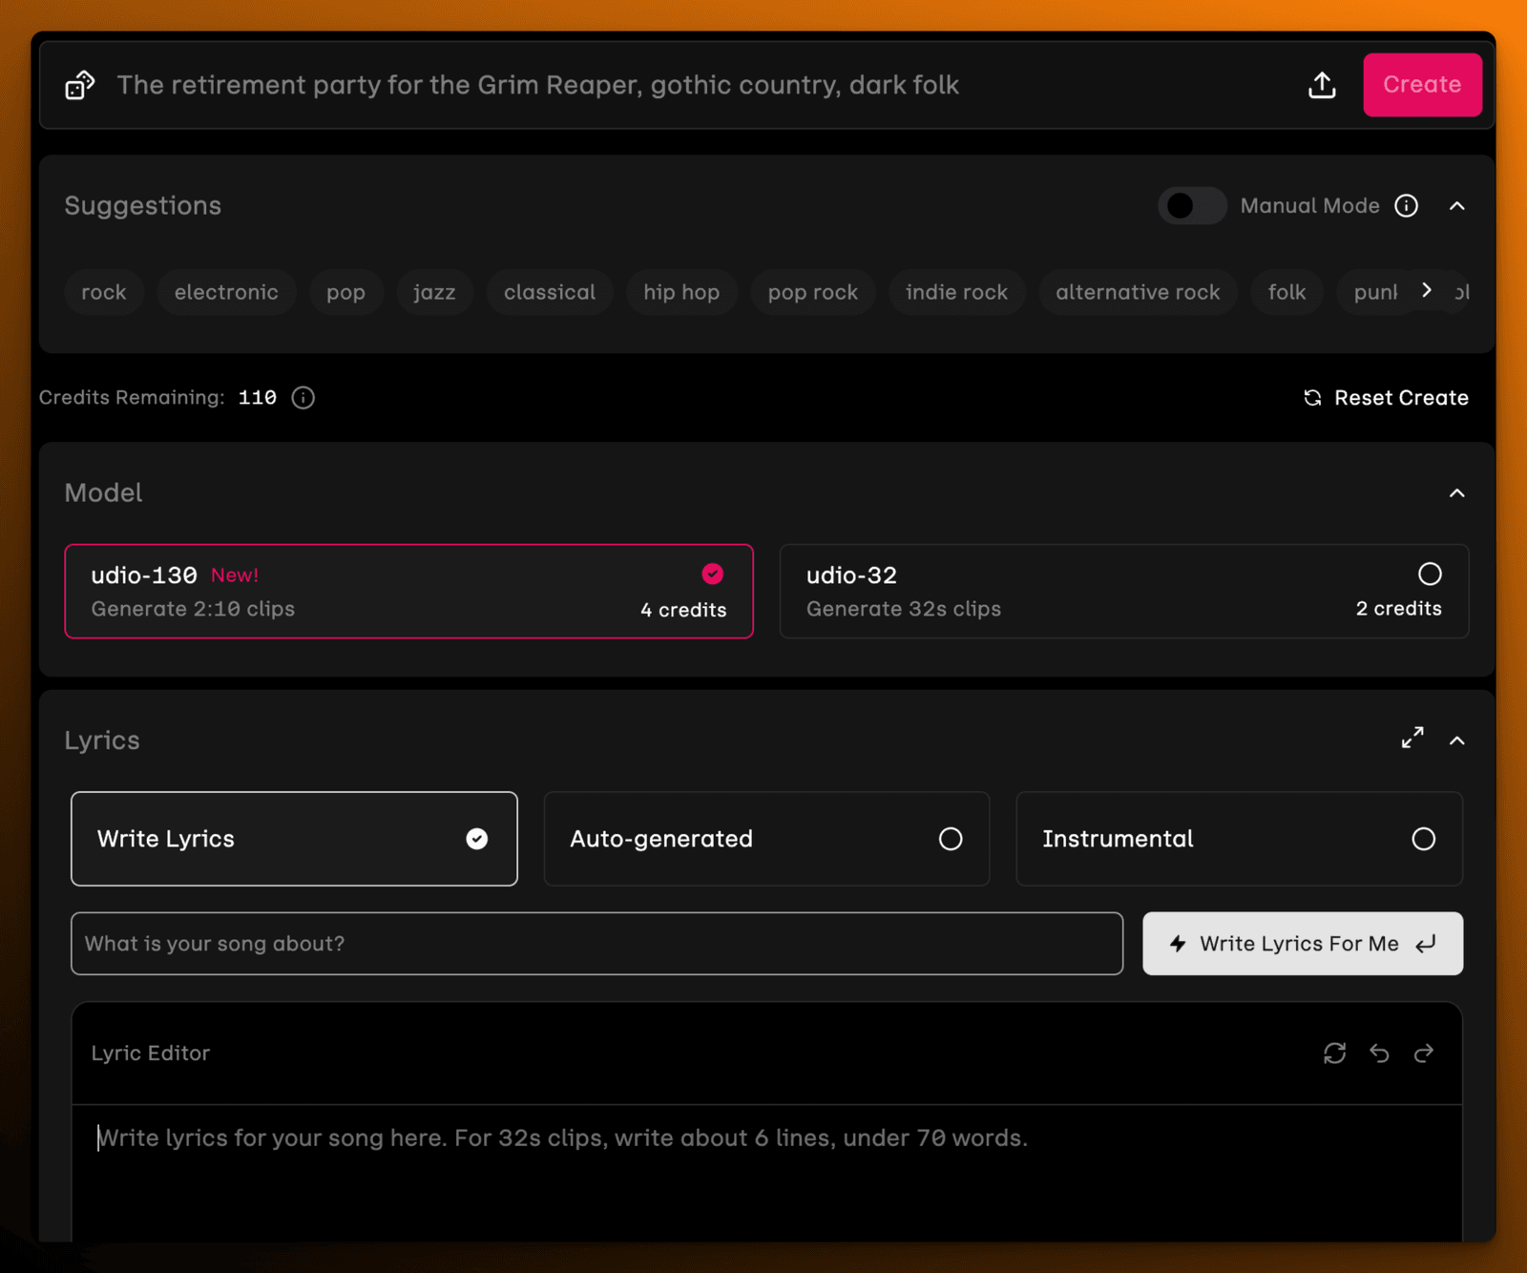
Task: Collapse the Model section
Action: click(1456, 493)
